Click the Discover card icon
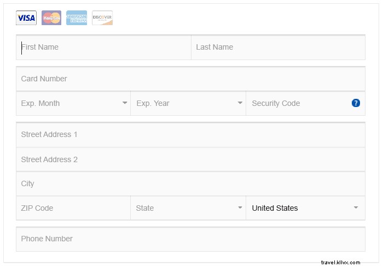This screenshot has height=267, width=383. point(102,18)
